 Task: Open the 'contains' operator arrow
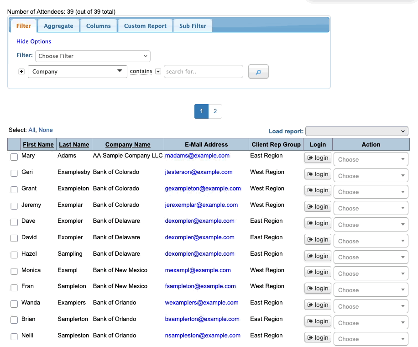pyautogui.click(x=158, y=72)
